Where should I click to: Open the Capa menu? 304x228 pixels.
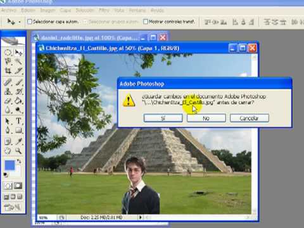65,10
